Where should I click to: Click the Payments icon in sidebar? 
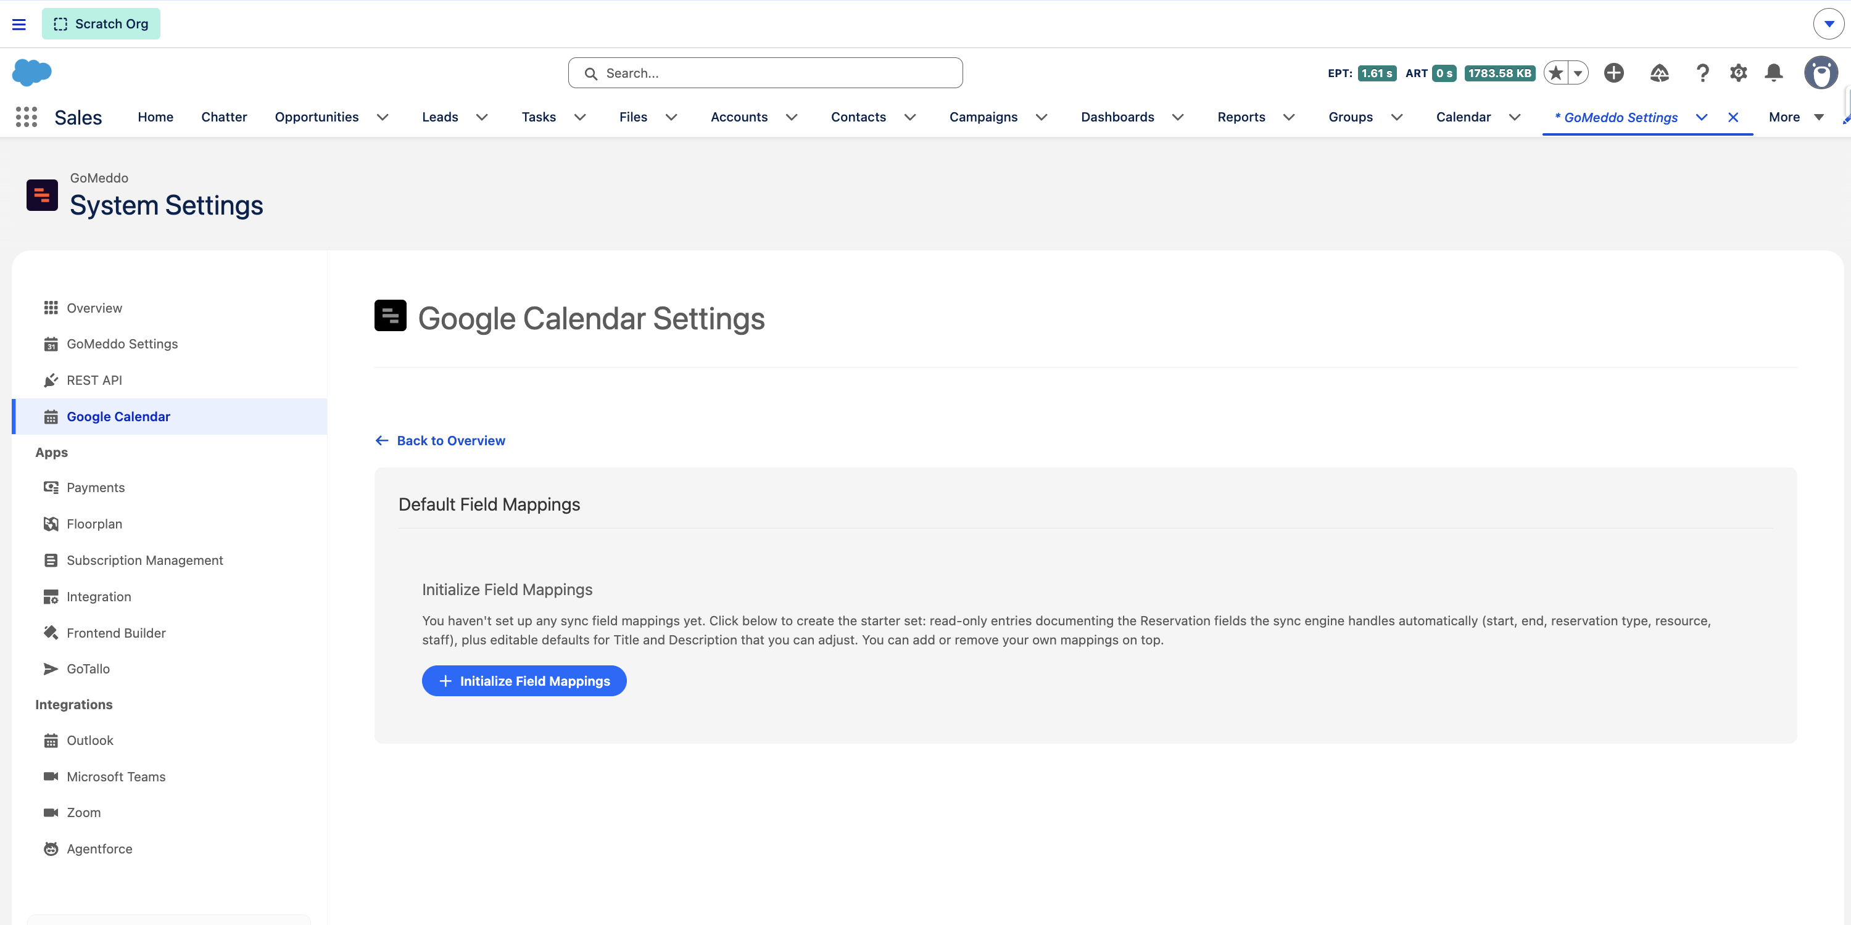[51, 488]
